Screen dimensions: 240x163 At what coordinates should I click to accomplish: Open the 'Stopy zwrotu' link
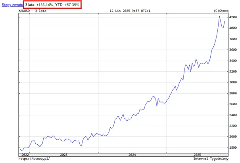point(12,5)
